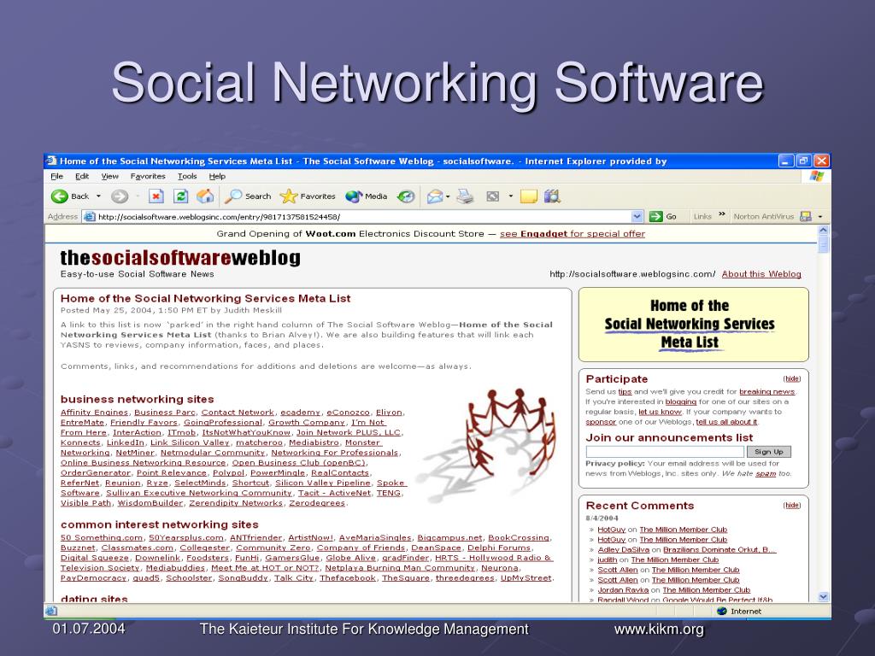Open the Norton AntiVirus dropdown arrow
The width and height of the screenshot is (875, 656).
pos(819,216)
